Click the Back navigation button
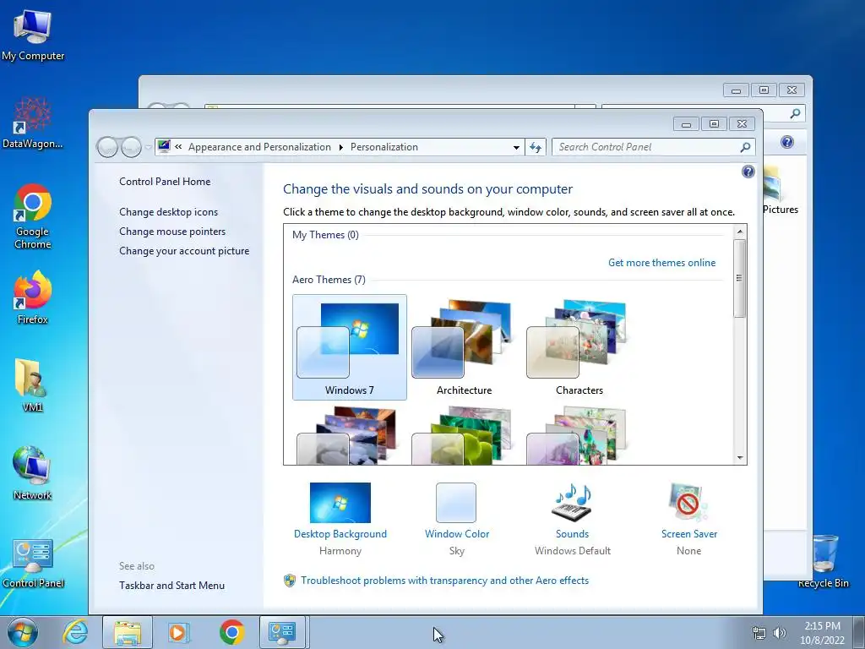The height and width of the screenshot is (649, 865). click(x=107, y=147)
